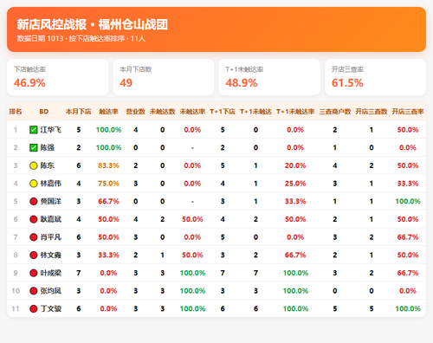This screenshot has width=433, height=343.
Task: Click the 开店三查数 column header
Action: [x=372, y=112]
